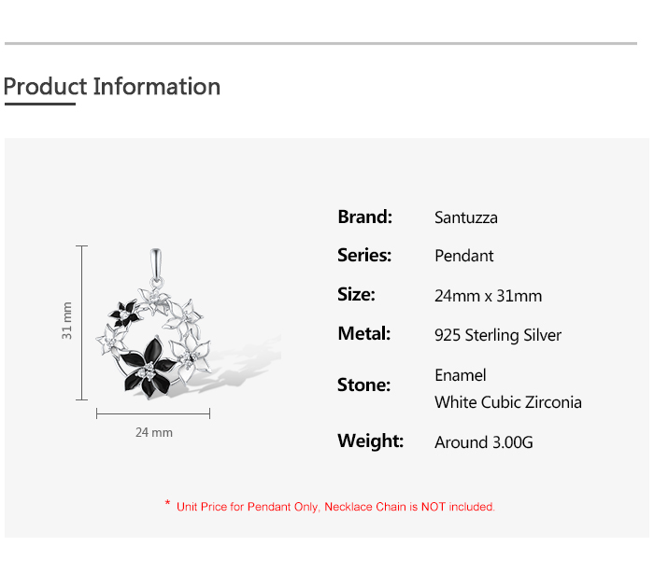
Task: Select the 925 Sterling Silver text
Action: coord(498,335)
